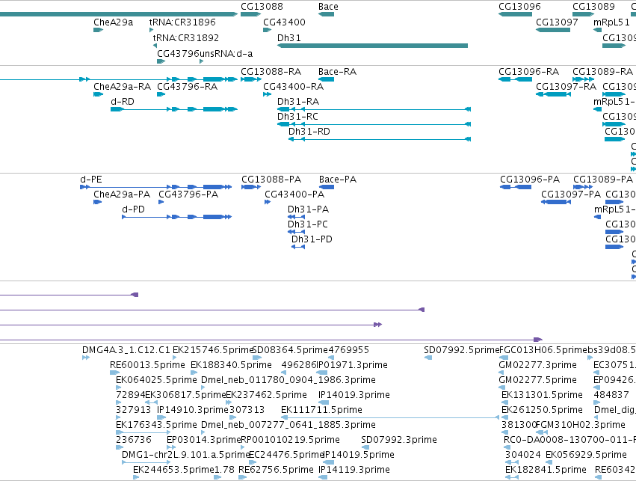Select the EK064025.5prime EST label
The image size is (636, 481).
[x=156, y=380]
